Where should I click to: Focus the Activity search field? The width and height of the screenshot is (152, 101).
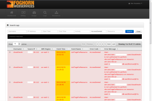click(82, 32)
